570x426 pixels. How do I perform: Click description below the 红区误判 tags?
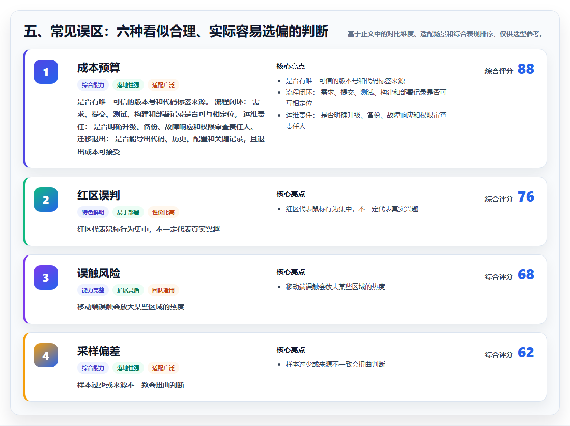tap(148, 229)
